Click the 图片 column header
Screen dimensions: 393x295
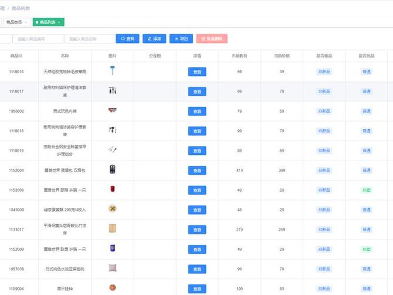[112, 56]
